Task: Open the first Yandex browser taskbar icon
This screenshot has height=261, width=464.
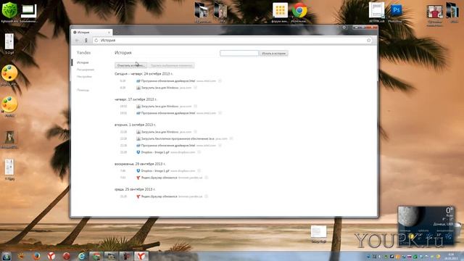Action: pos(51,256)
